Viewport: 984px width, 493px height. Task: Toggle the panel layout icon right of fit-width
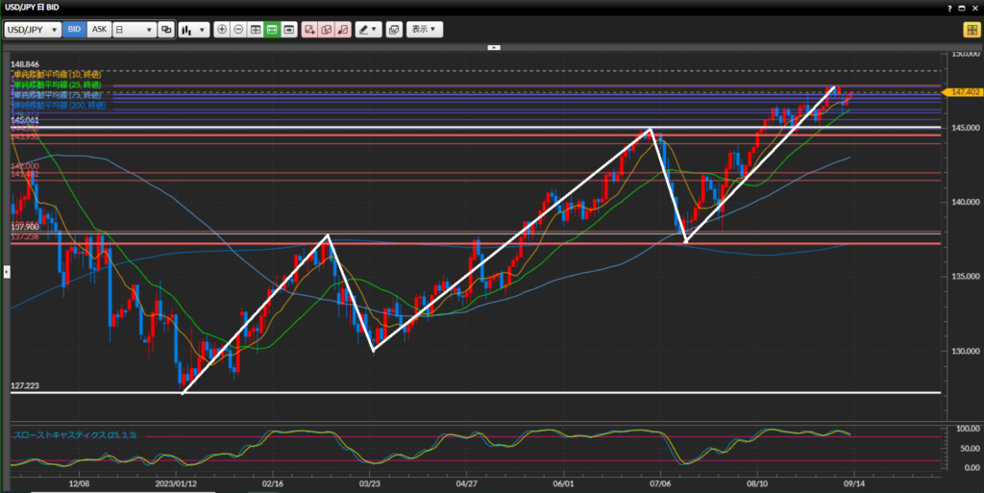[288, 30]
